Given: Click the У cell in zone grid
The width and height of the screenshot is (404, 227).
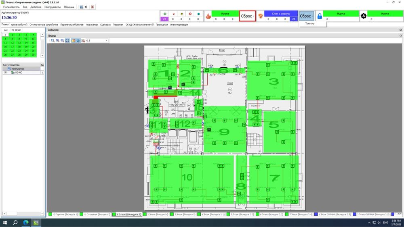Looking at the screenshot, I should 5,35.
